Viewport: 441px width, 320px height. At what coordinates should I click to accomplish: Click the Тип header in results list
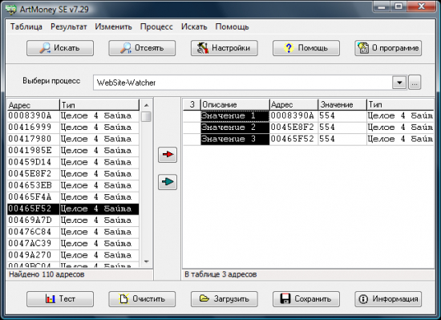point(99,105)
